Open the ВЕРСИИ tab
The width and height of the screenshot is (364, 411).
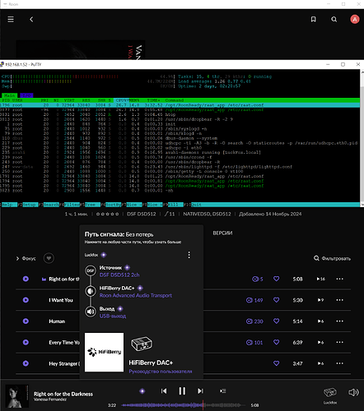coord(222,233)
